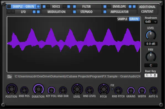Image resolution: width=165 pixels, height=109 pixels.
Task: Click the POSITION knob
Action: pos(12,89)
